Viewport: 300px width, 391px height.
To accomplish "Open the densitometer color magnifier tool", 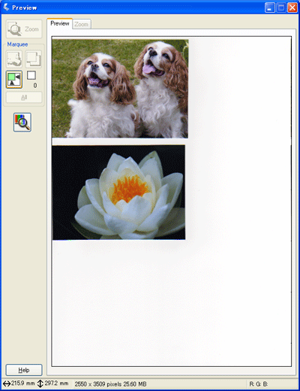I will (x=22, y=123).
